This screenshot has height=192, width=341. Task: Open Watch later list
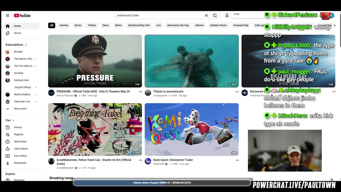[21, 142]
